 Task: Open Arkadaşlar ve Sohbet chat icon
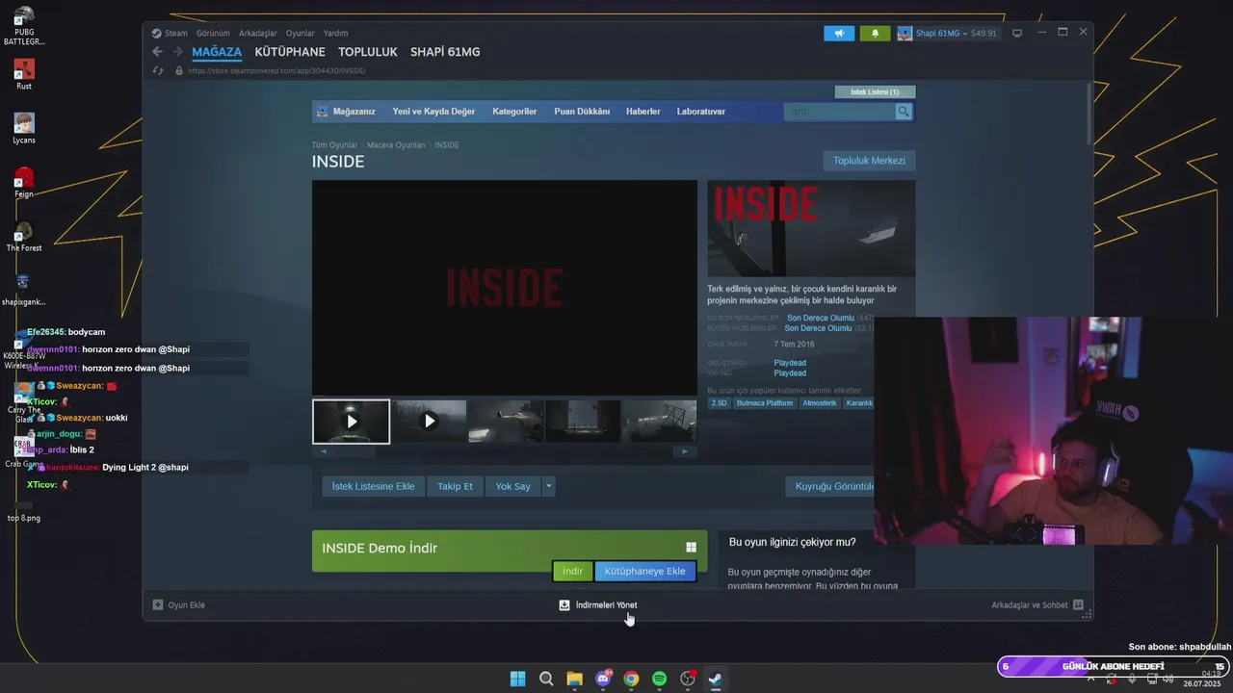[x=1078, y=604]
